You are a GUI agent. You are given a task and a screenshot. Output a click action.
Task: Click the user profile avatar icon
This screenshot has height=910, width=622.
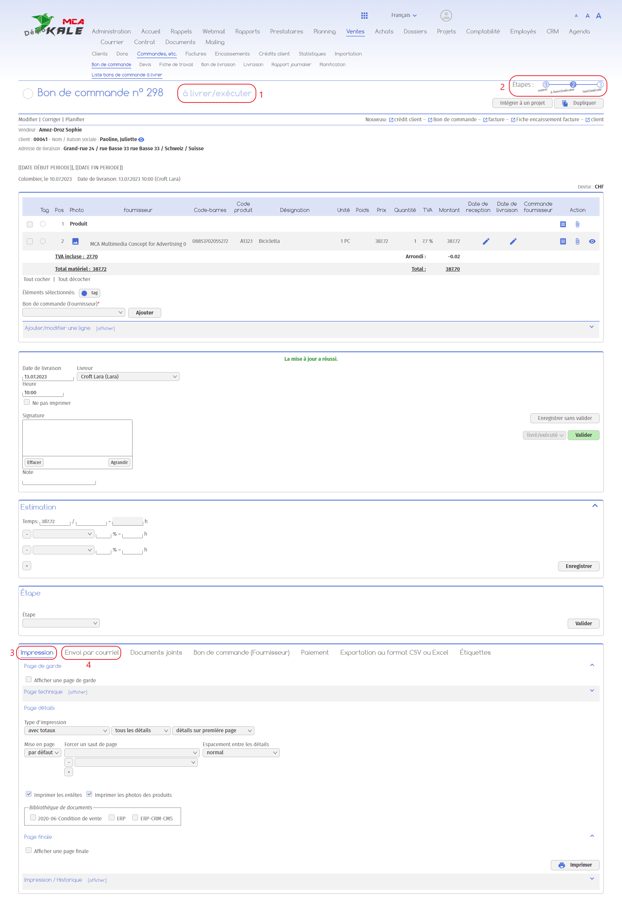point(446,15)
